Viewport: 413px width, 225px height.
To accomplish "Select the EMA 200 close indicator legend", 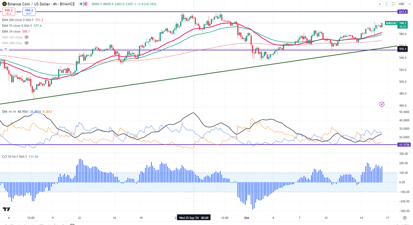I will click(x=22, y=20).
